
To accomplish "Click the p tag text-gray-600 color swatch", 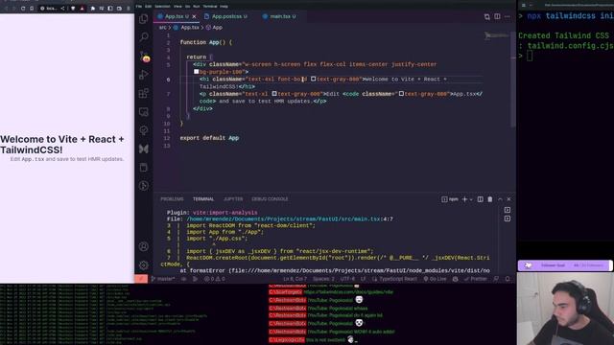I will pyautogui.click(x=274, y=94).
